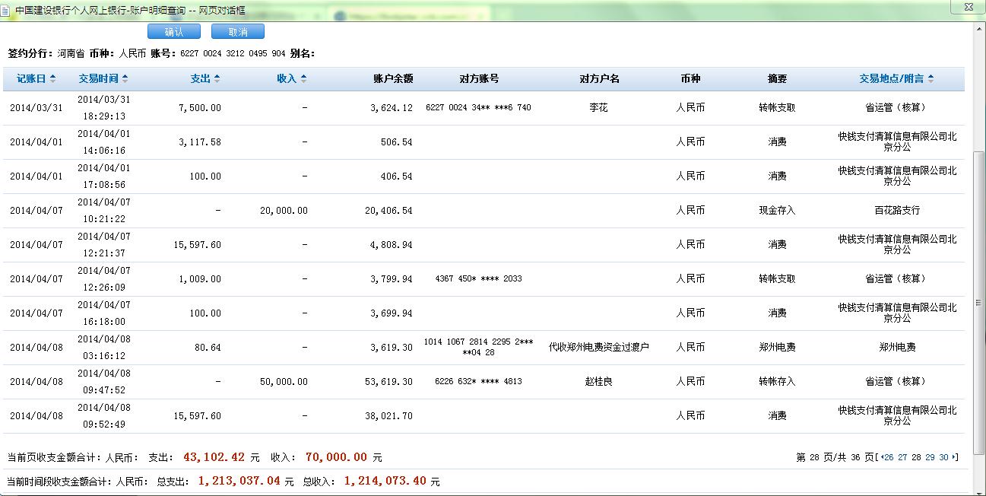Click sort arrows beside 支出 header
Image resolution: width=986 pixels, height=496 pixels.
(x=217, y=79)
